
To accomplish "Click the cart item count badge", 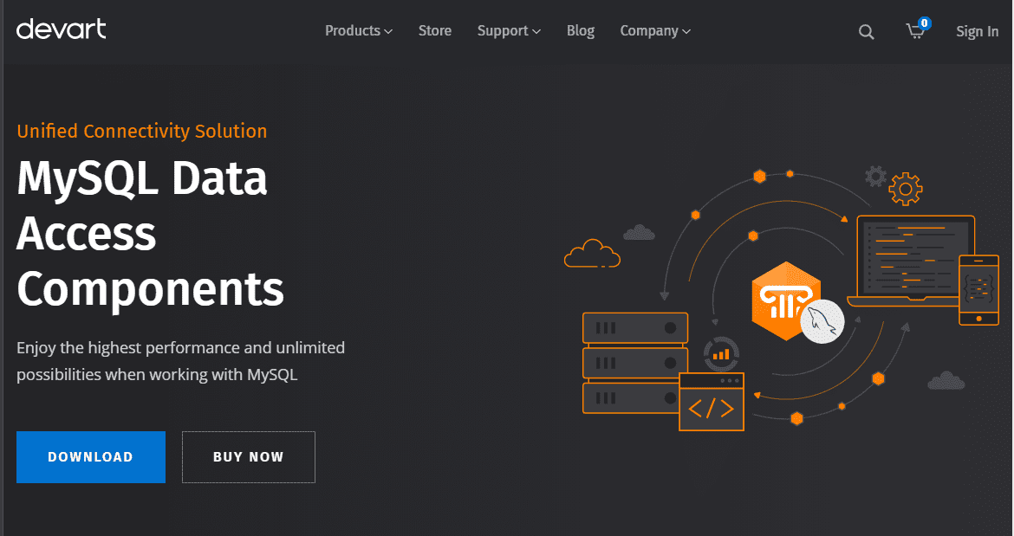I will coord(925,23).
